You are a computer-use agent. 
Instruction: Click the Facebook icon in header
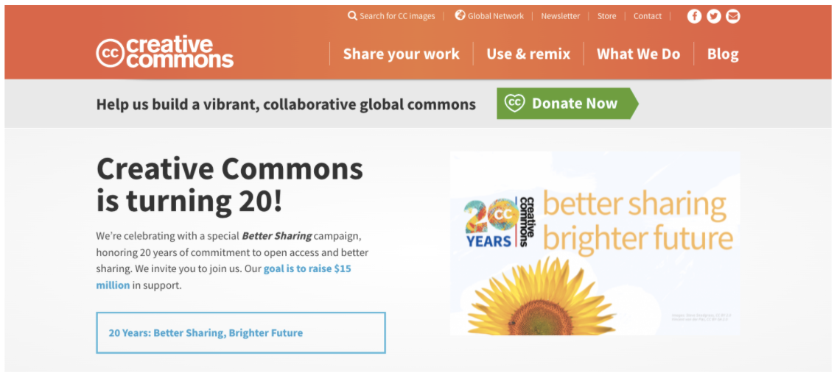pyautogui.click(x=694, y=16)
